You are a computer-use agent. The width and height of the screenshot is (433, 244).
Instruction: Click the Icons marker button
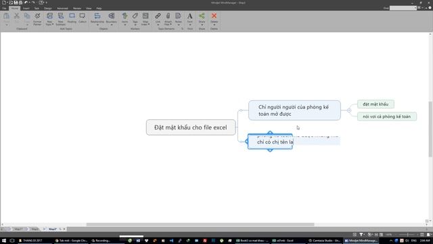(124, 16)
